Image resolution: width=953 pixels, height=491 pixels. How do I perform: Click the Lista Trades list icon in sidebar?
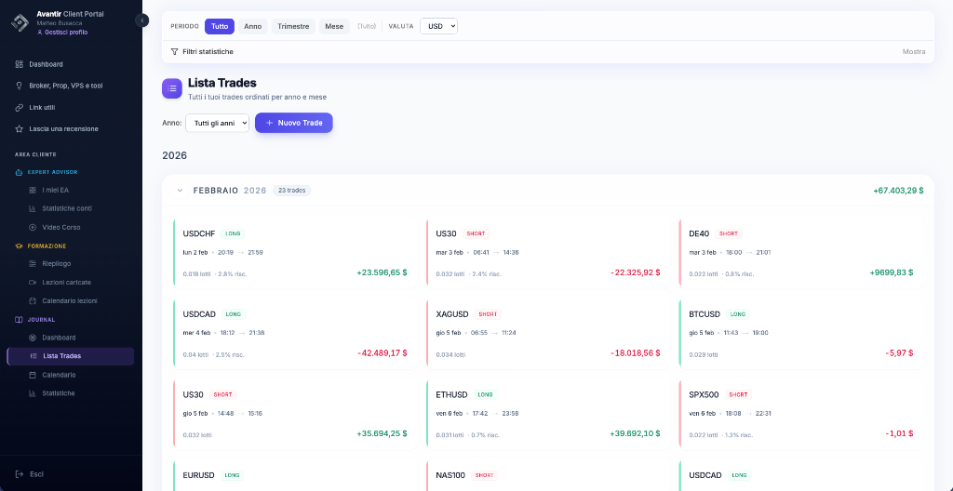[x=34, y=356]
